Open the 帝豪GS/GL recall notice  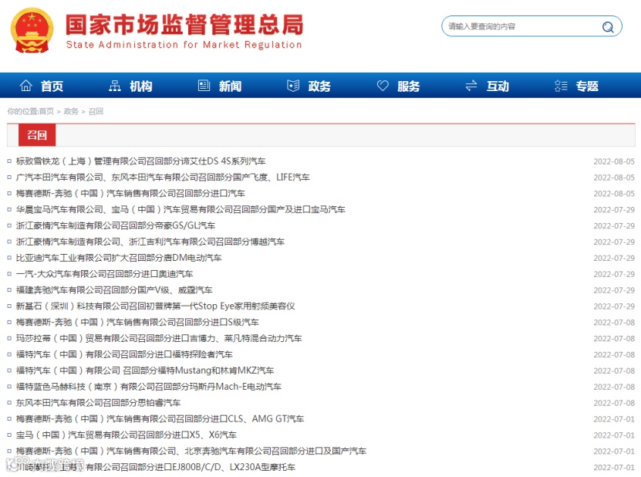115,225
